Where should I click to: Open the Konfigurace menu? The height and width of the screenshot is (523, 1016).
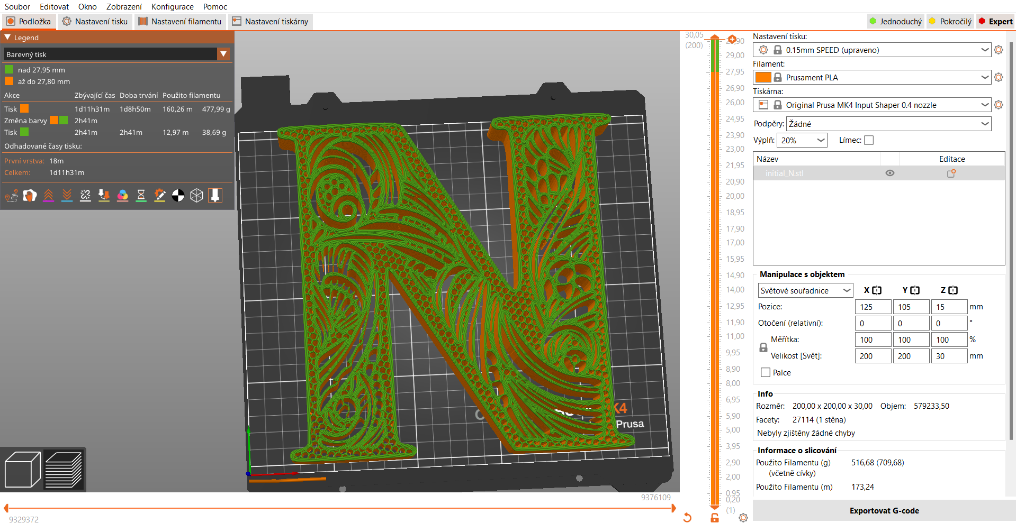[x=172, y=7]
